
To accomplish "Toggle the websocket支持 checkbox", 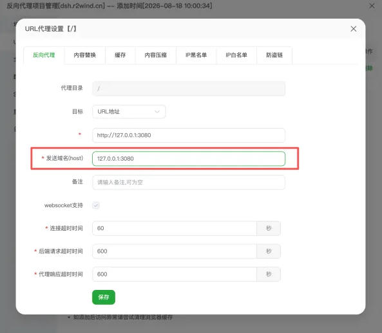I will (96, 205).
